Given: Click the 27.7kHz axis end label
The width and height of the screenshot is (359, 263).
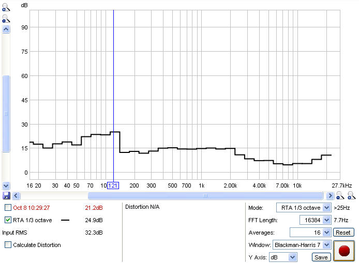Looking at the screenshot, I should pos(342,185).
